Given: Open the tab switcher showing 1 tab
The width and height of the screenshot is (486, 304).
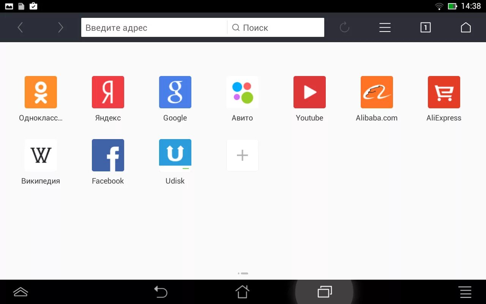Looking at the screenshot, I should pyautogui.click(x=425, y=27).
